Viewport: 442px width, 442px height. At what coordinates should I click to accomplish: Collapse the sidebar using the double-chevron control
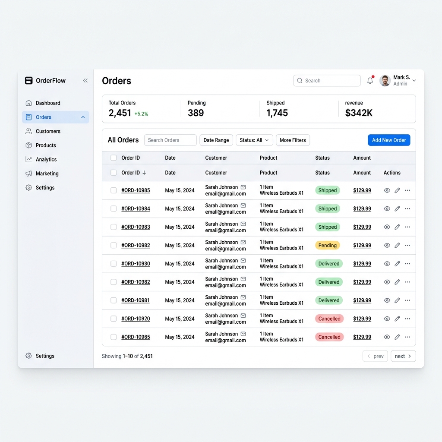pos(85,80)
